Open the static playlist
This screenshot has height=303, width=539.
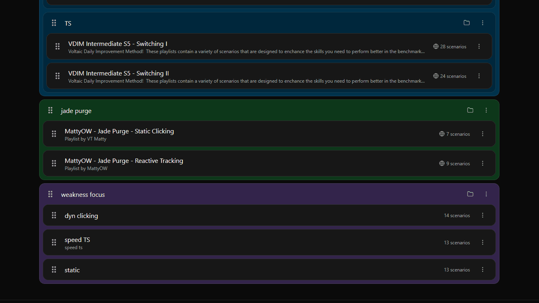point(269,269)
